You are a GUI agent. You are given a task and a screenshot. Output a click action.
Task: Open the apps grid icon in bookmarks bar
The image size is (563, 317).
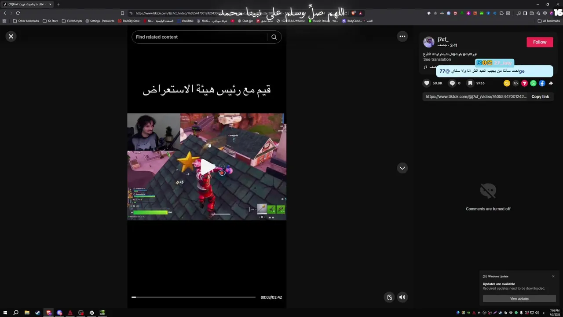tap(4, 21)
